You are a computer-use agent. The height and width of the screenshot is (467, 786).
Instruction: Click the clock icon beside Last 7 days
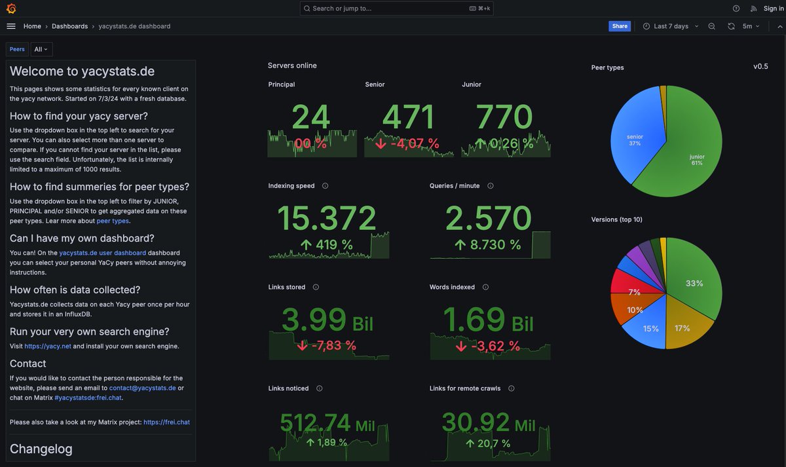(x=645, y=26)
